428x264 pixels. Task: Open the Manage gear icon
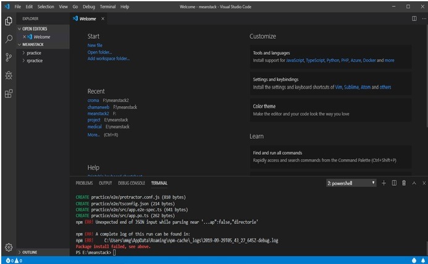[9, 247]
